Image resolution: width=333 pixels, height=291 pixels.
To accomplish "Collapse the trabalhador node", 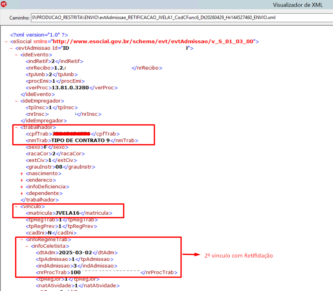I will [16, 128].
